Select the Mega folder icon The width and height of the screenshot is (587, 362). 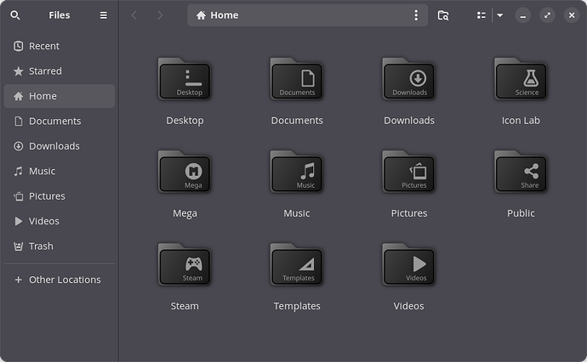pos(185,172)
